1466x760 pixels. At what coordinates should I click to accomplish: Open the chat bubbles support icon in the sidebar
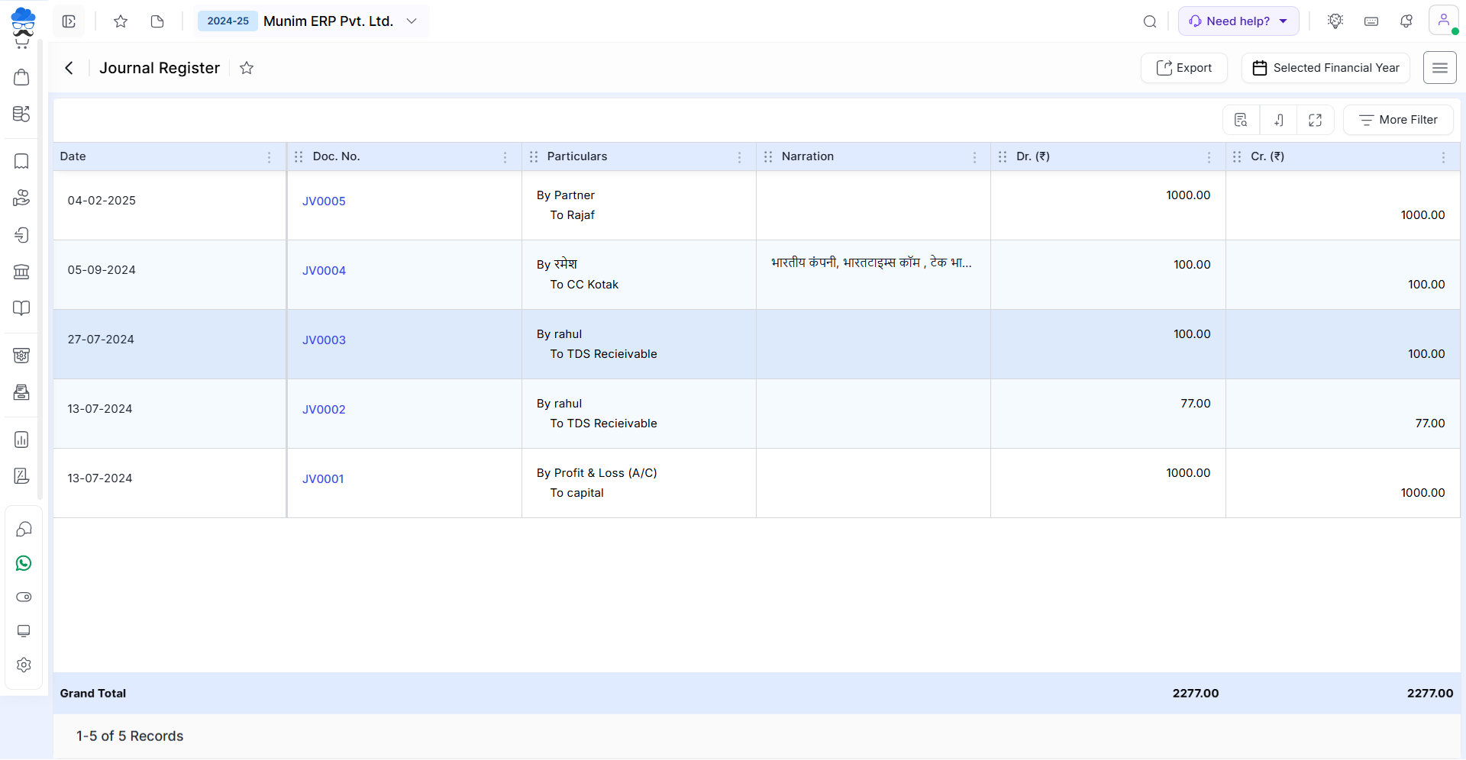[x=24, y=529]
